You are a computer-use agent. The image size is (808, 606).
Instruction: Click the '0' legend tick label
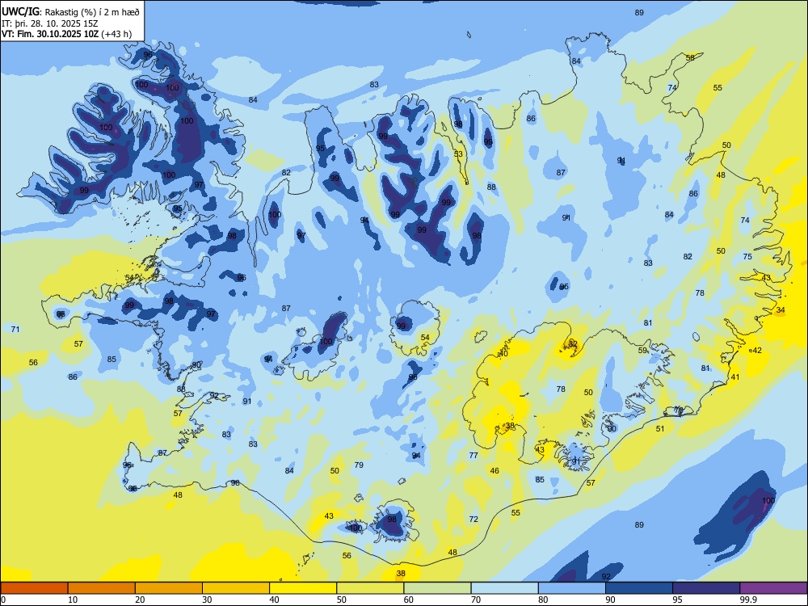3,600
